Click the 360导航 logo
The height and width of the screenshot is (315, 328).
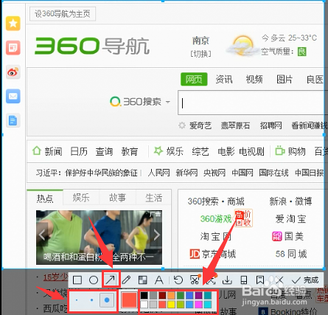pyautogui.click(x=92, y=46)
